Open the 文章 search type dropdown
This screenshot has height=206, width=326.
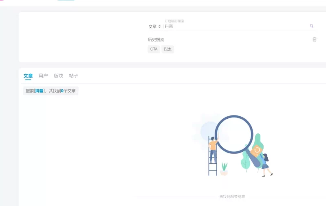click(155, 27)
